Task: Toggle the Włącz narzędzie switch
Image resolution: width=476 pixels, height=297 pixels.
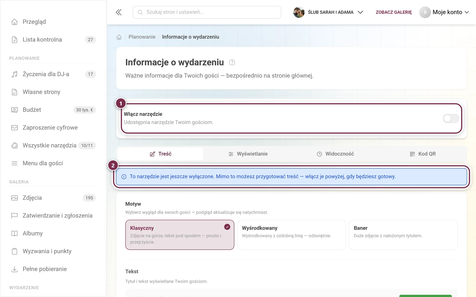Action: 451,118
